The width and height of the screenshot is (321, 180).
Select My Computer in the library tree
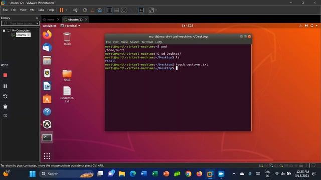[x=20, y=31]
